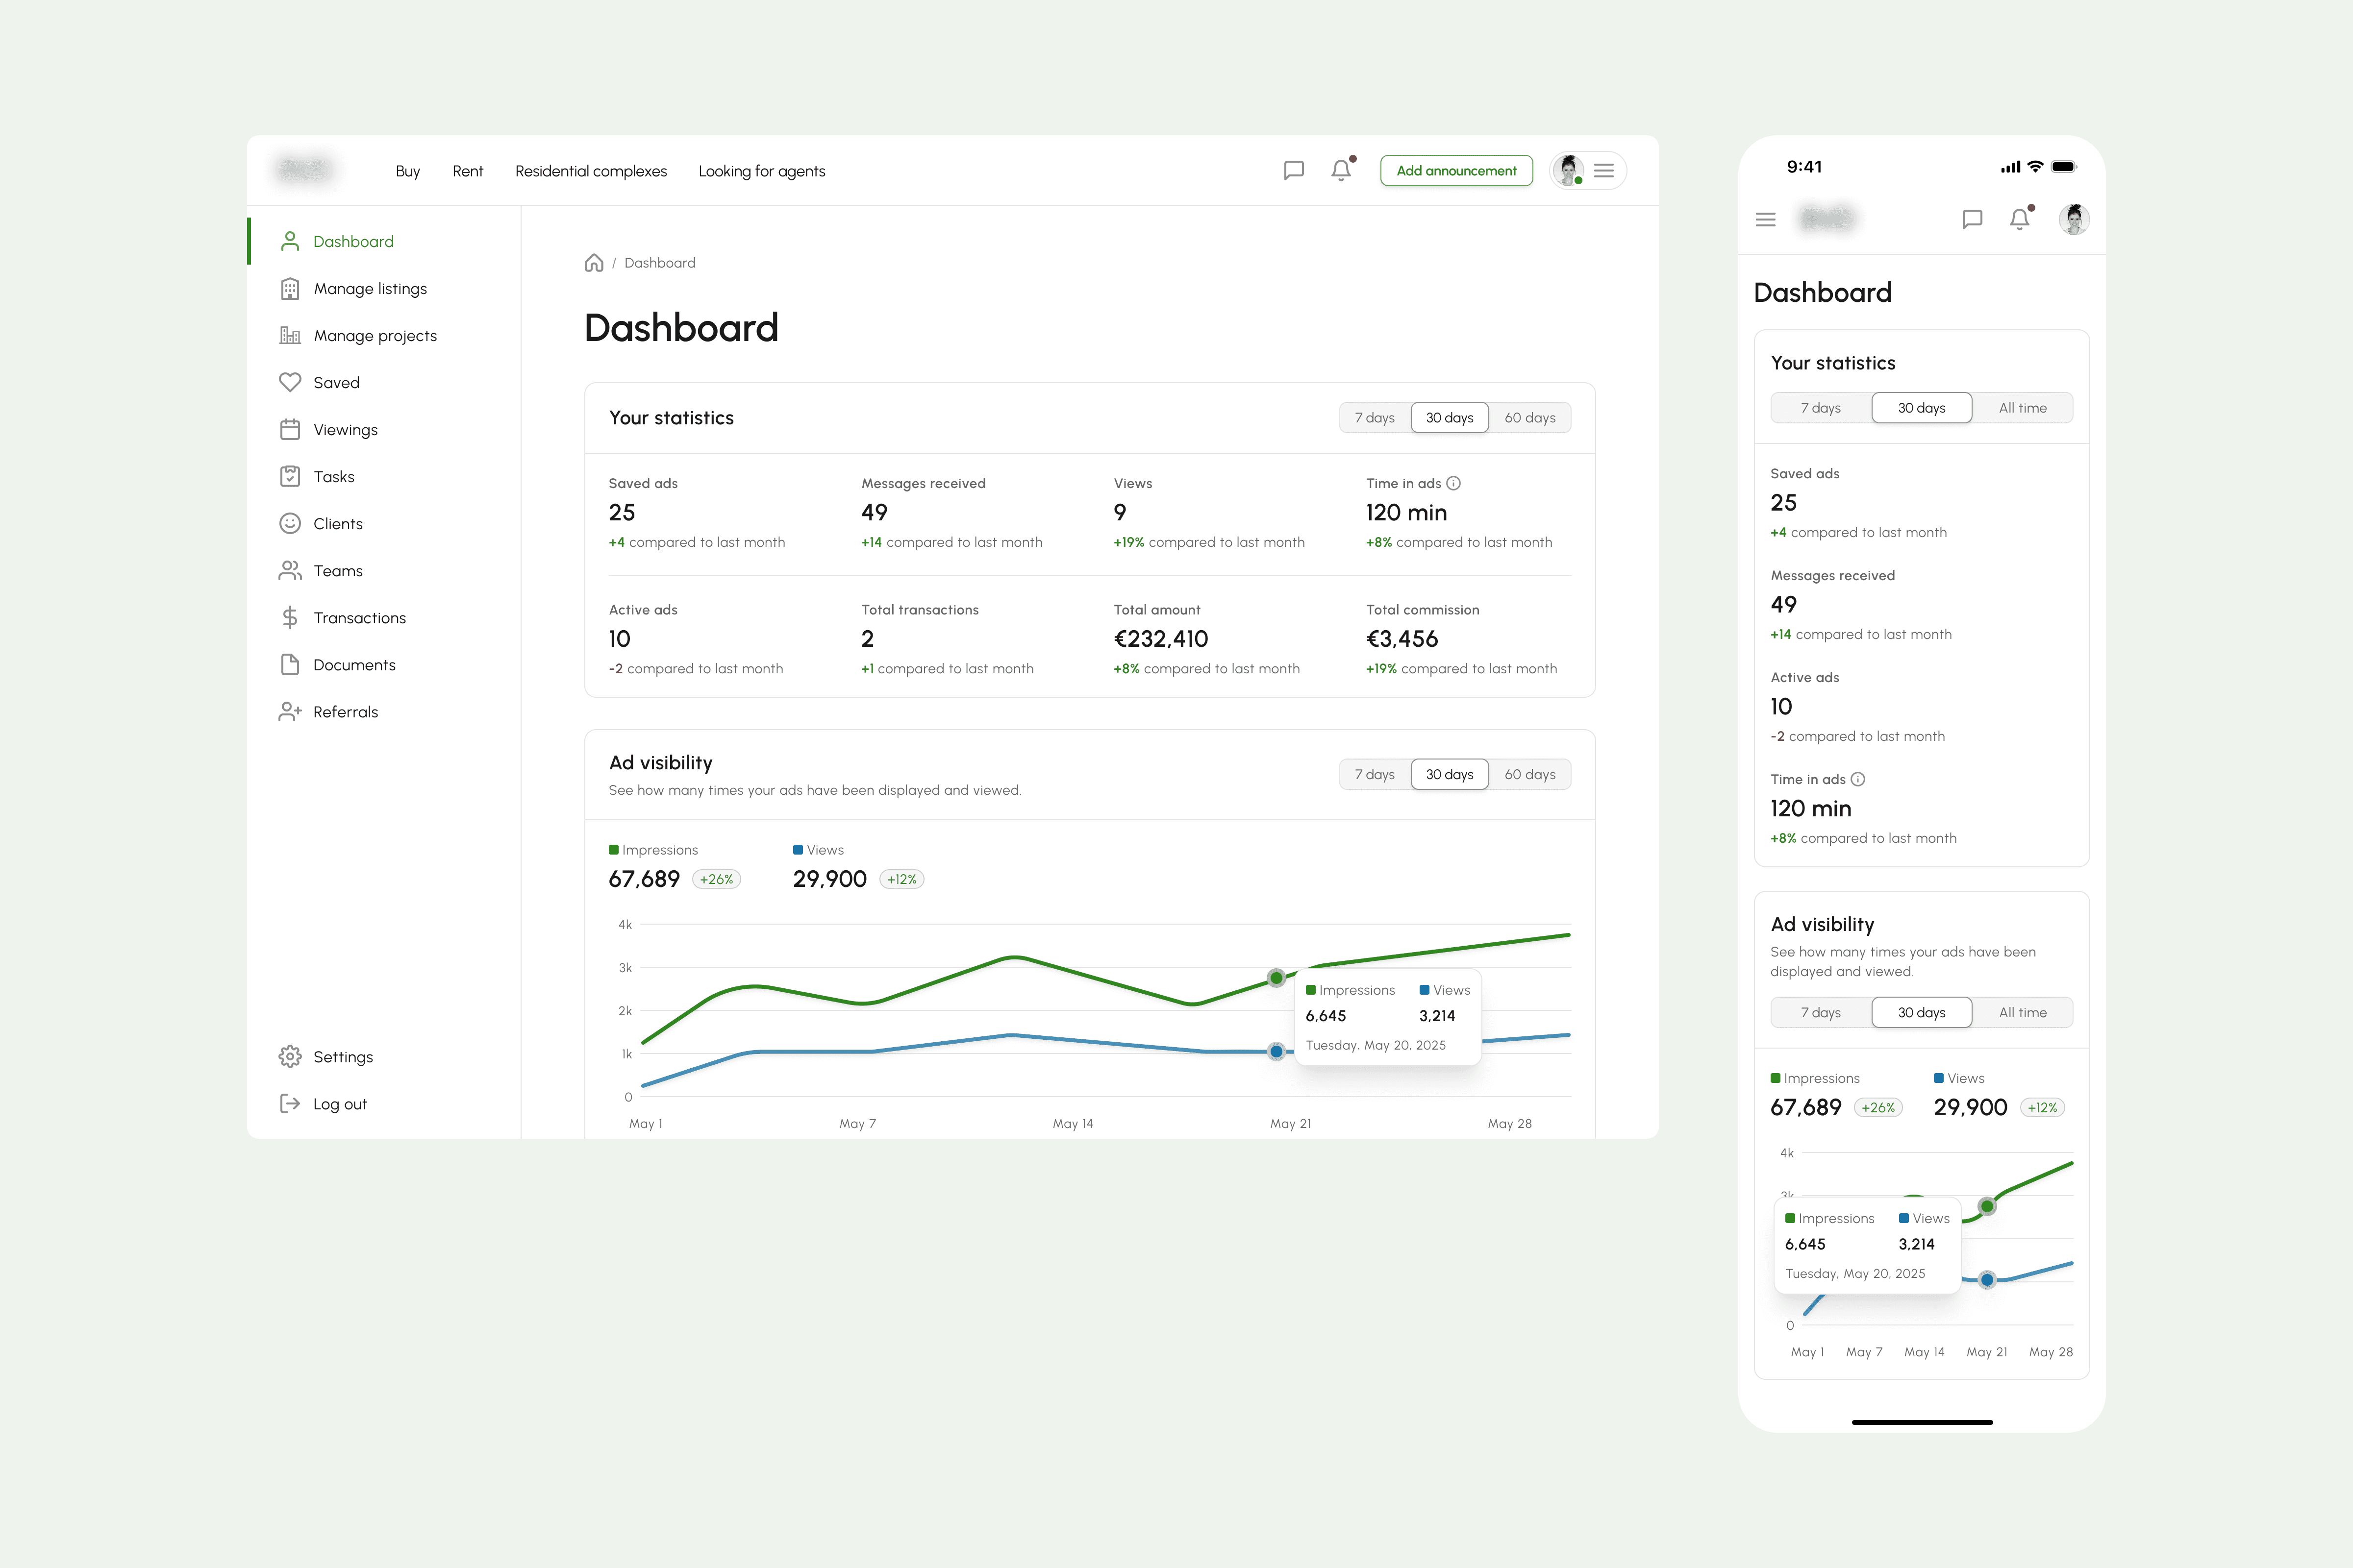The height and width of the screenshot is (1568, 2353).
Task: Click the notification bell in desktop header
Action: [1342, 170]
